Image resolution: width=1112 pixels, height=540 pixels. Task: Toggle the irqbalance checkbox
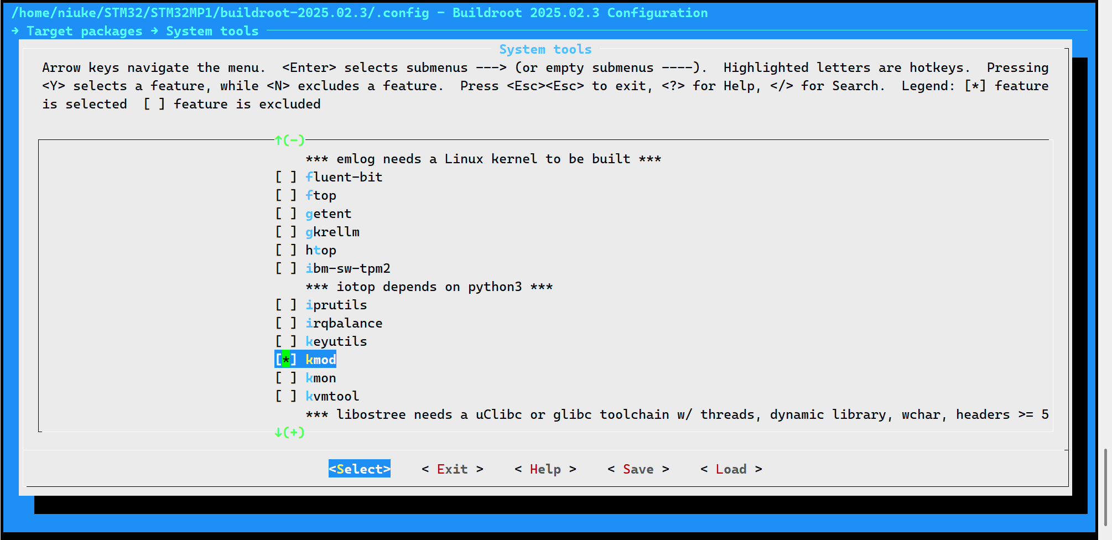click(x=286, y=323)
